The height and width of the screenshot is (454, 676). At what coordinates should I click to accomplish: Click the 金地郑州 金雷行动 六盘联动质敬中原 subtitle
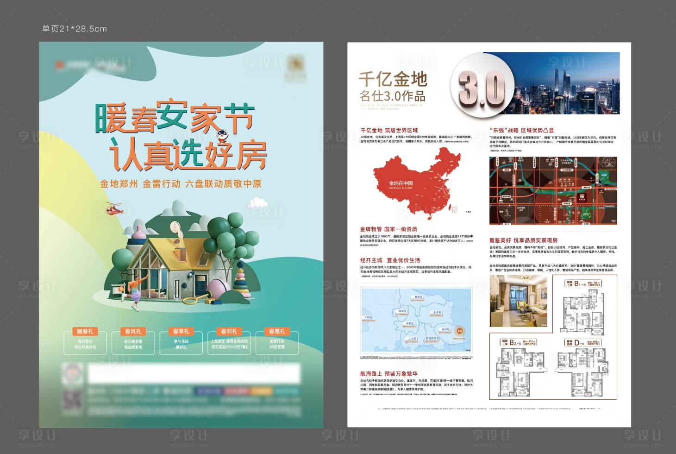tap(181, 184)
